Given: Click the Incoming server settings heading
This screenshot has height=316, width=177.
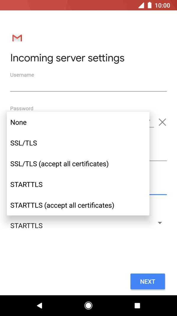Looking at the screenshot, I should click(x=67, y=58).
